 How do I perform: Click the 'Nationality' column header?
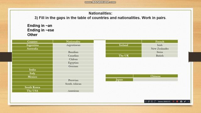coord(73,41)
